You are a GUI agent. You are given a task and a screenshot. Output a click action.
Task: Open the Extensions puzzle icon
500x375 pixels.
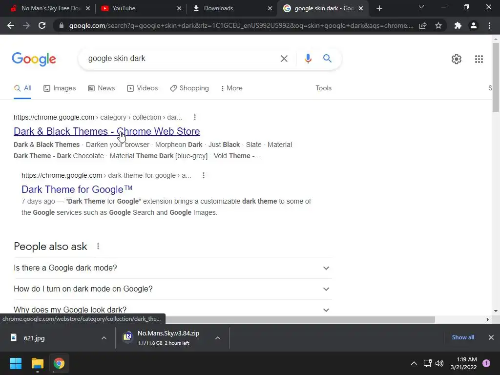(x=458, y=25)
